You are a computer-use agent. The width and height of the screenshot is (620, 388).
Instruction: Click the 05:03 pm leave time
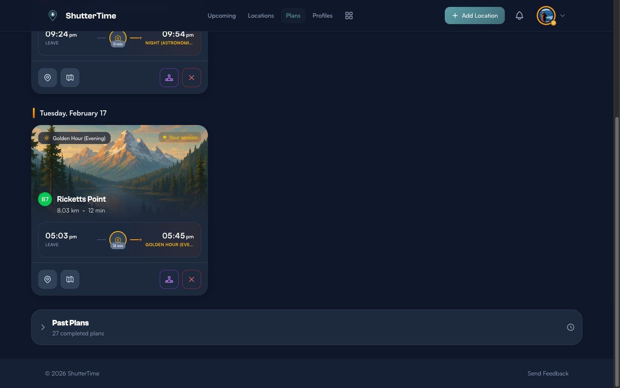pos(61,236)
